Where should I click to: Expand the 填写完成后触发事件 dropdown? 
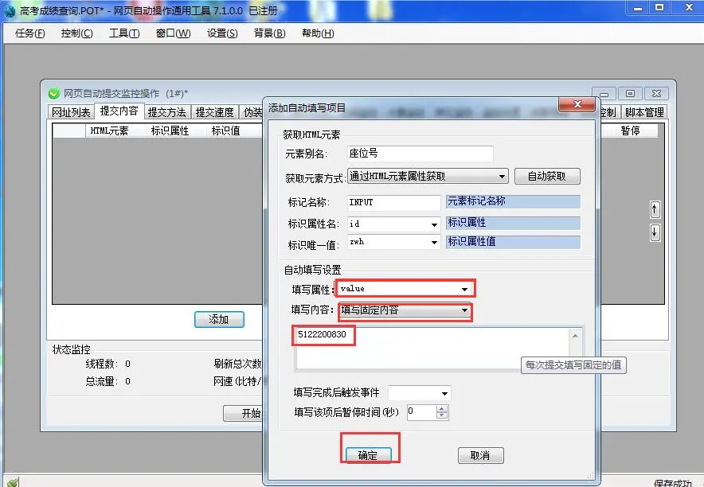[444, 394]
